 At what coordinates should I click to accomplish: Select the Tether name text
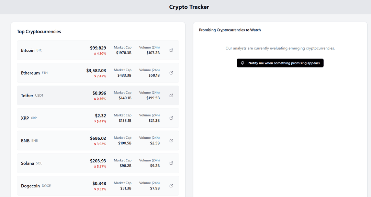click(27, 96)
